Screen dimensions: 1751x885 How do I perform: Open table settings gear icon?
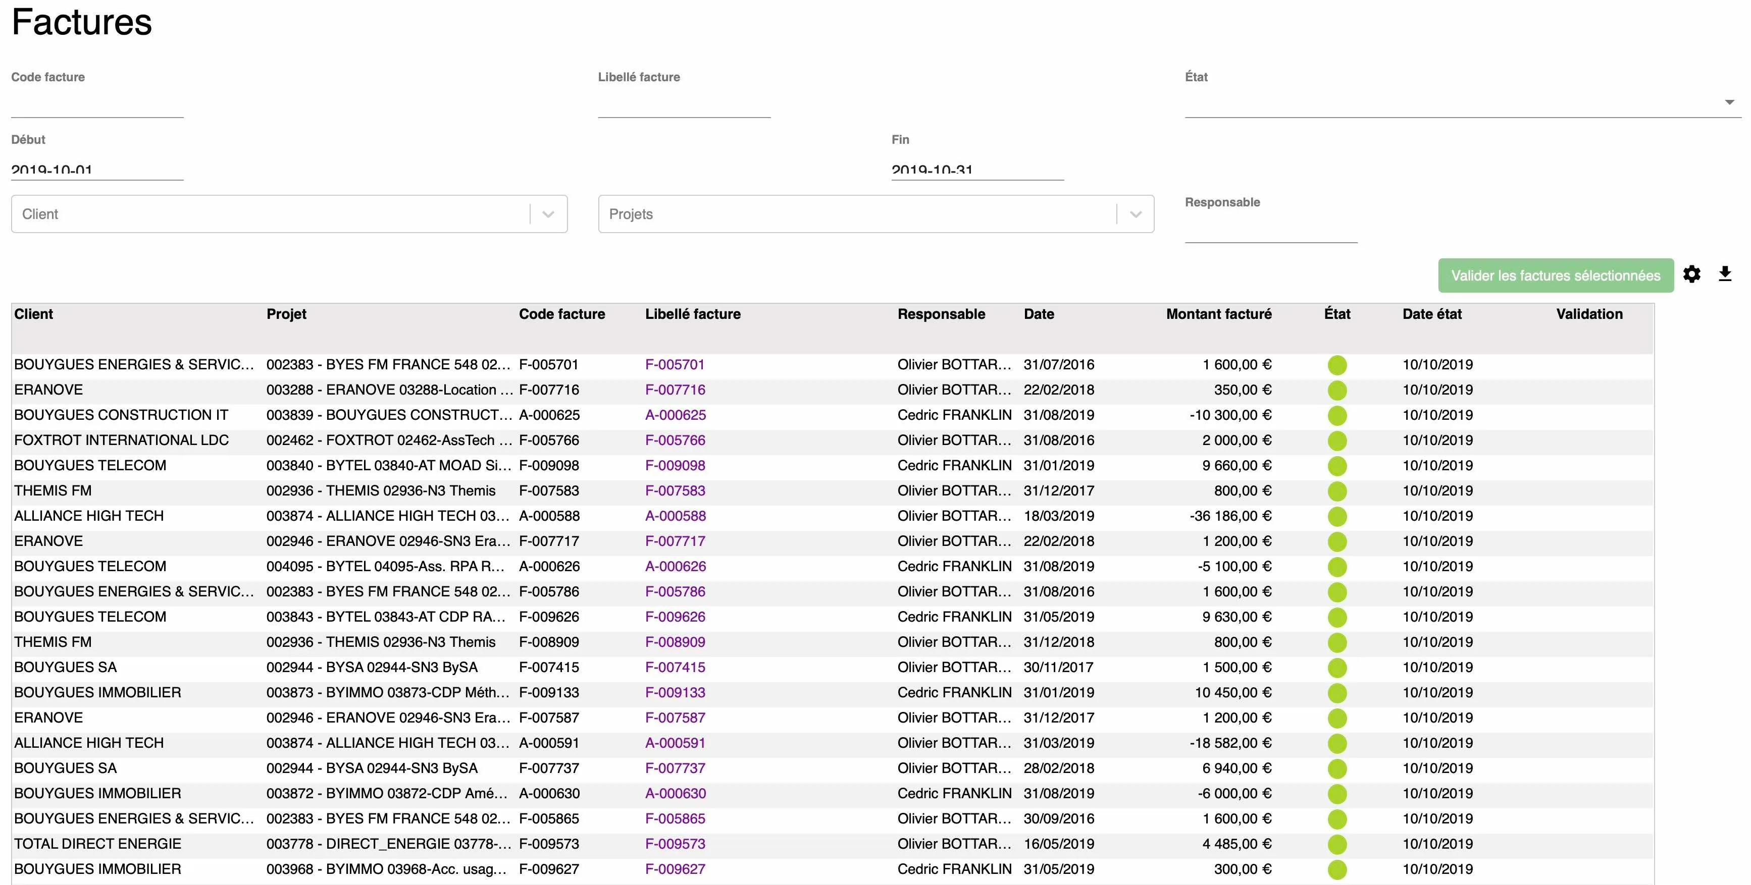point(1692,274)
